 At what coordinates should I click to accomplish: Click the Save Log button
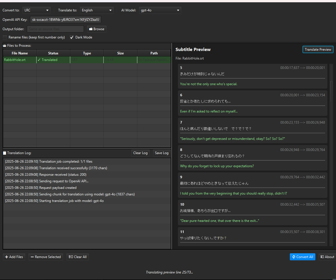(162, 153)
